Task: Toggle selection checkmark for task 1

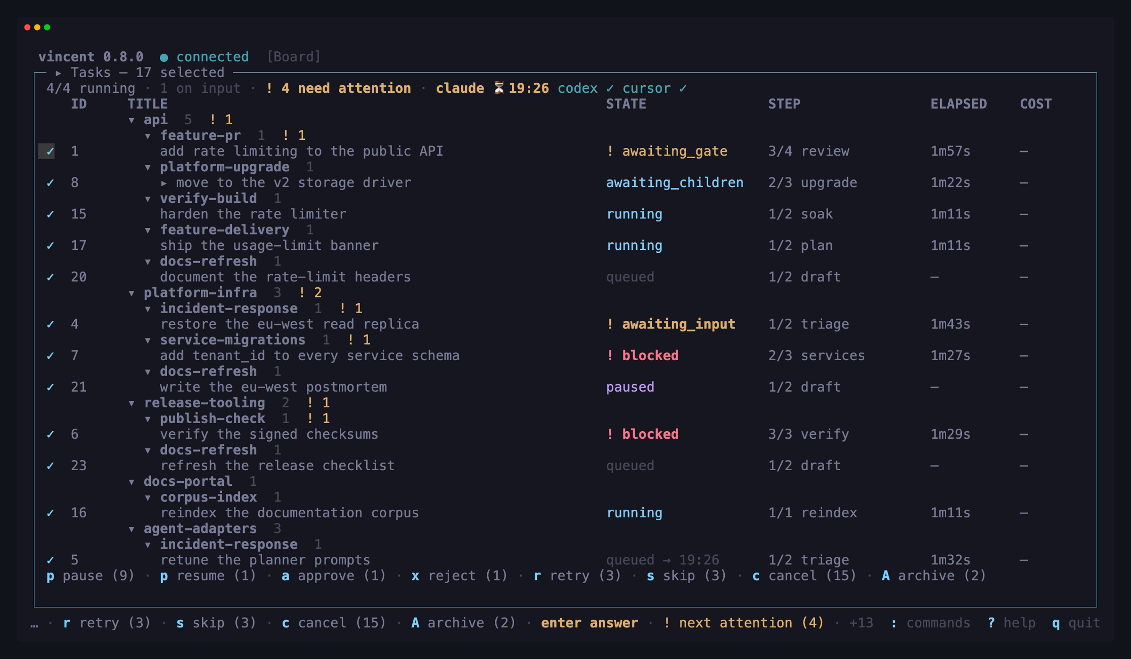Action: pos(50,152)
